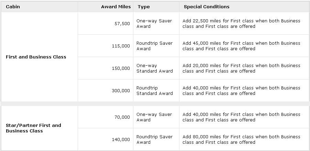Select One-way Saver Award in the 57,500 row
The height and width of the screenshot is (151, 310).
tap(154, 23)
